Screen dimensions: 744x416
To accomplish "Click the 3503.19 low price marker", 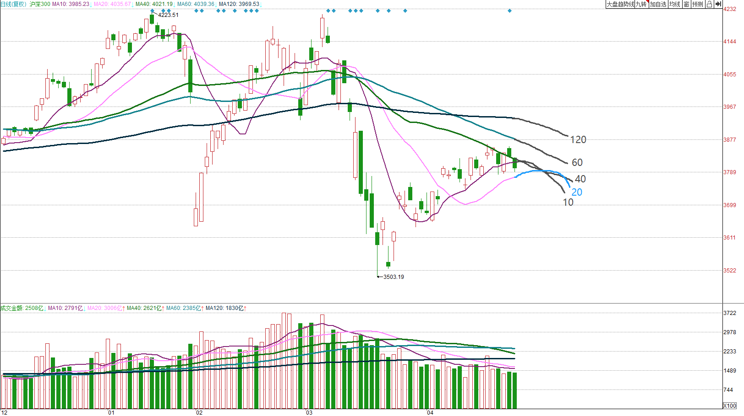I will 394,277.
